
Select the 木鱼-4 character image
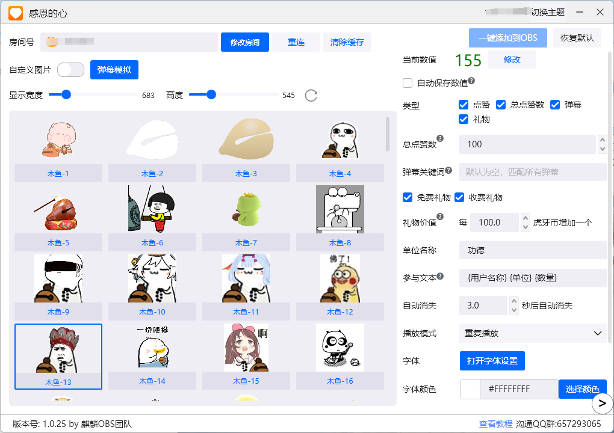pos(340,139)
